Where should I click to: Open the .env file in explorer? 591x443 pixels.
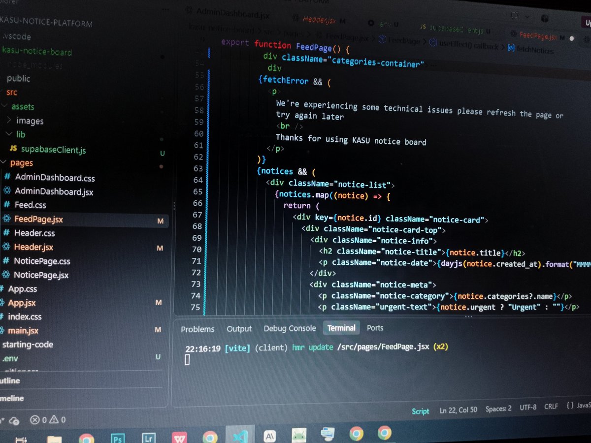tap(10, 358)
